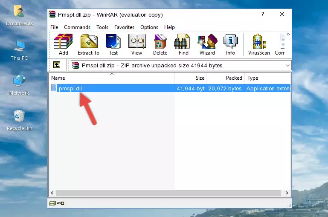
Task: Open the Extract To tool
Action: coord(88,44)
